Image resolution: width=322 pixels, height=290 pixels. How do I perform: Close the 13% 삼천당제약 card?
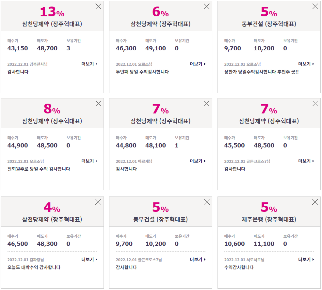[98, 7]
